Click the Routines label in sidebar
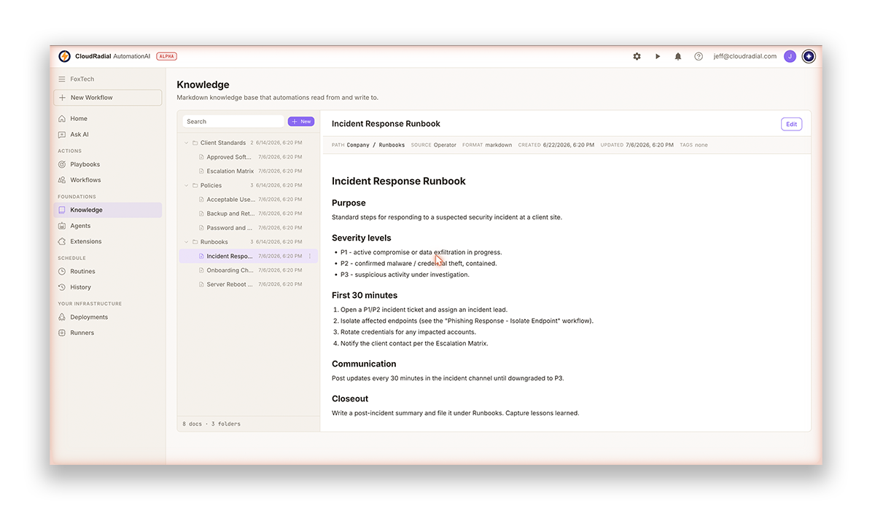The image size is (875, 510). click(83, 271)
